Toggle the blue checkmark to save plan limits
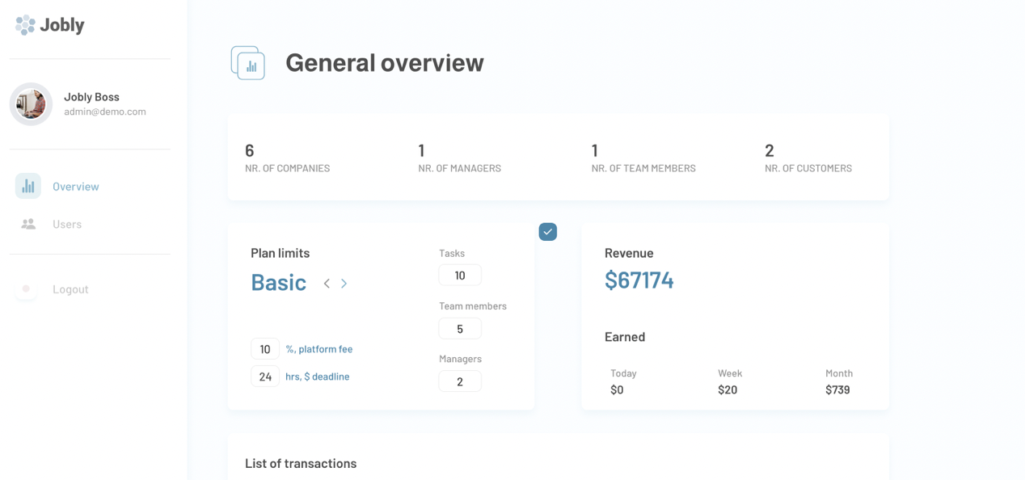This screenshot has height=480, width=1025. point(548,232)
